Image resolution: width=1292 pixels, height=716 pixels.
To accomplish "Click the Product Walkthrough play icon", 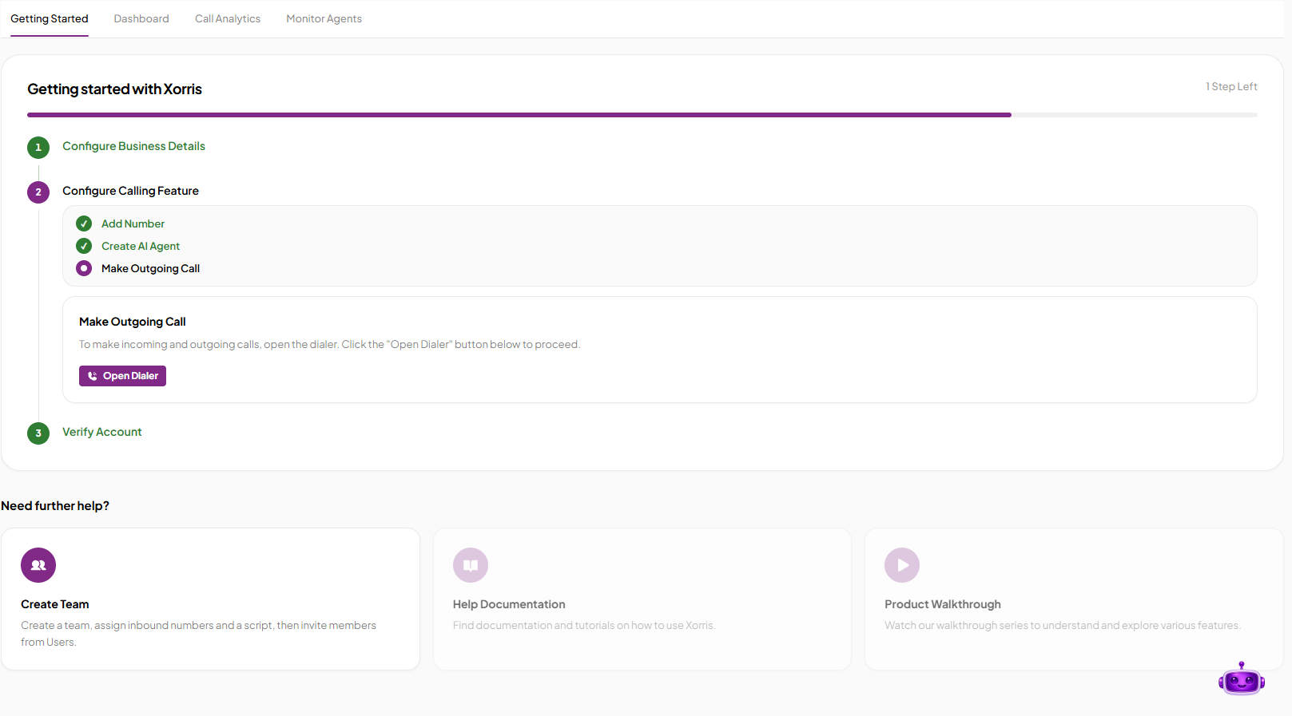I will [902, 565].
